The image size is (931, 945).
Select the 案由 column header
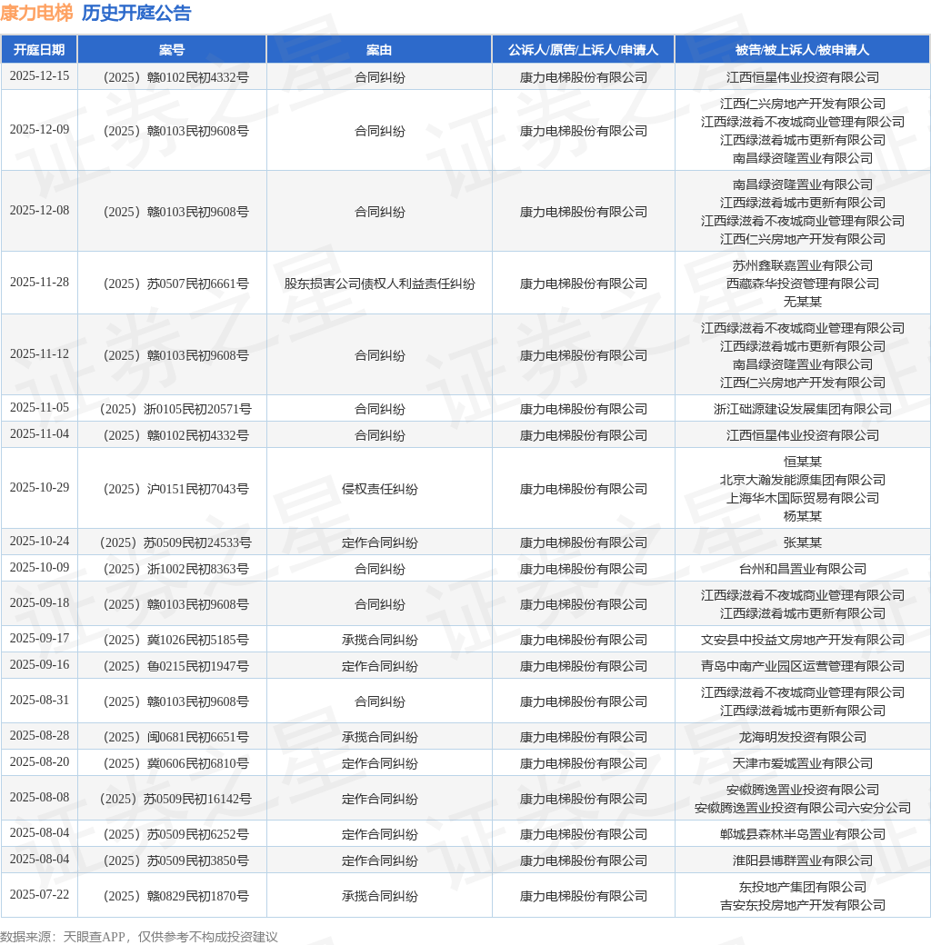(379, 50)
